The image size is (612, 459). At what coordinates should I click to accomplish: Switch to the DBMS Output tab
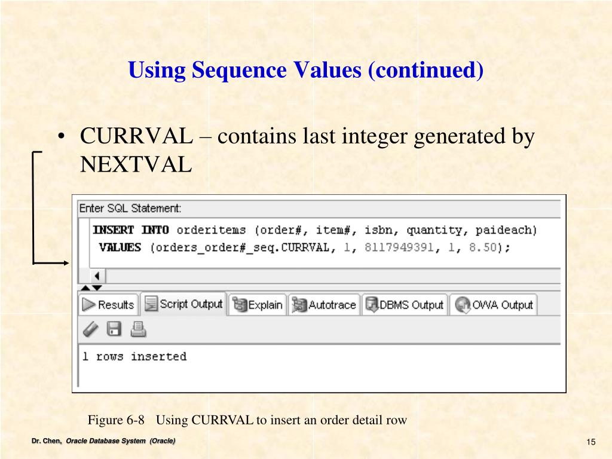coord(405,304)
